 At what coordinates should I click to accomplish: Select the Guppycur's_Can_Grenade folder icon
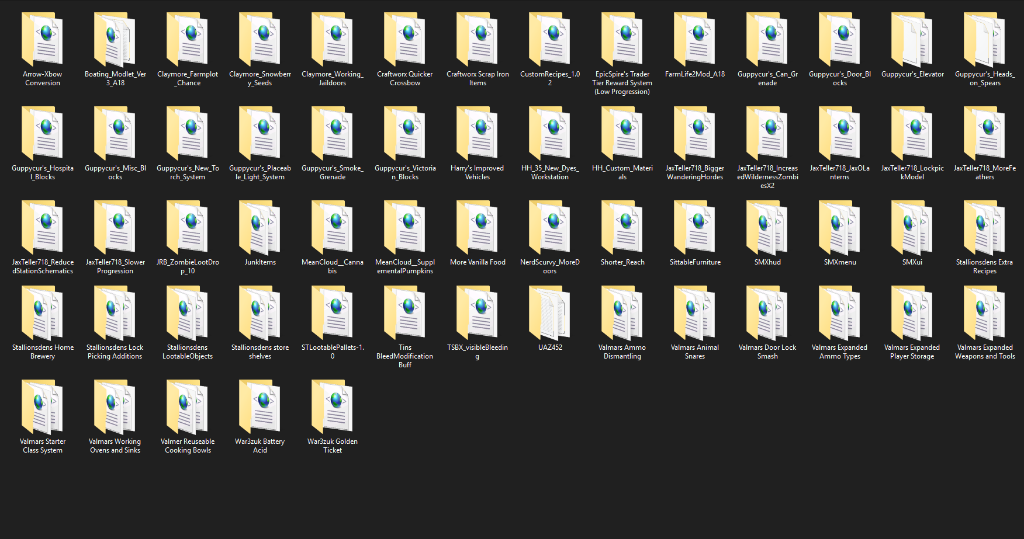click(767, 40)
